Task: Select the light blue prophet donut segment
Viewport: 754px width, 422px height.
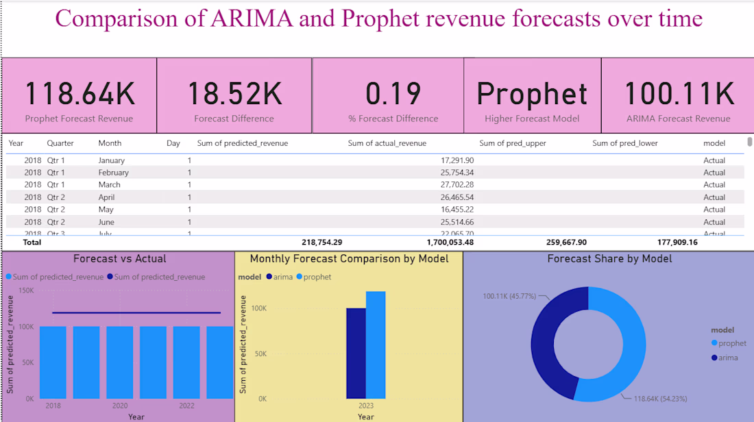Action: pos(634,344)
